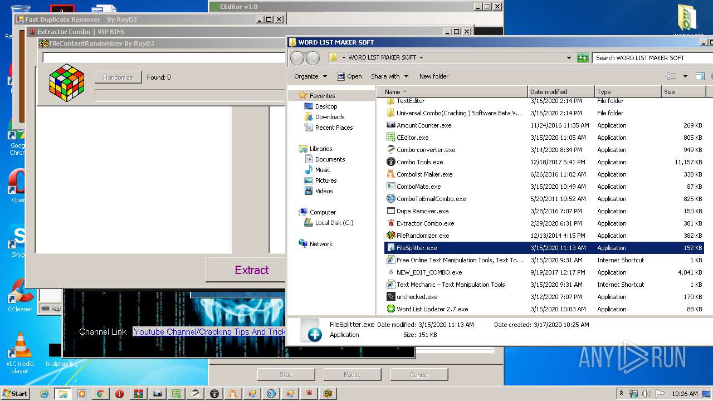713x401 pixels.
Task: Expand the WORD LIST MAKER SOFT breadcrumb arrow
Action: pyautogui.click(x=421, y=57)
